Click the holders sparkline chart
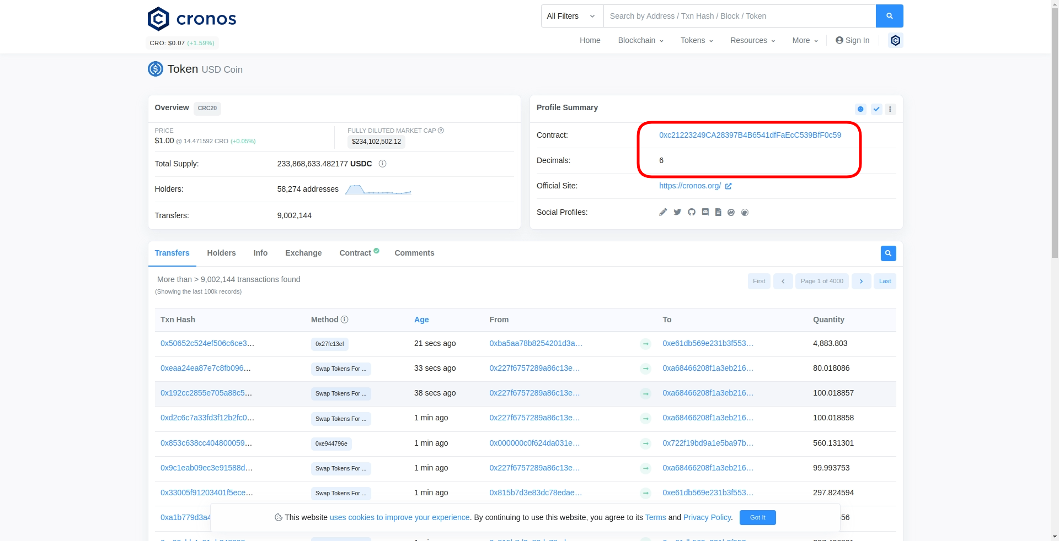1059x541 pixels. (x=378, y=190)
